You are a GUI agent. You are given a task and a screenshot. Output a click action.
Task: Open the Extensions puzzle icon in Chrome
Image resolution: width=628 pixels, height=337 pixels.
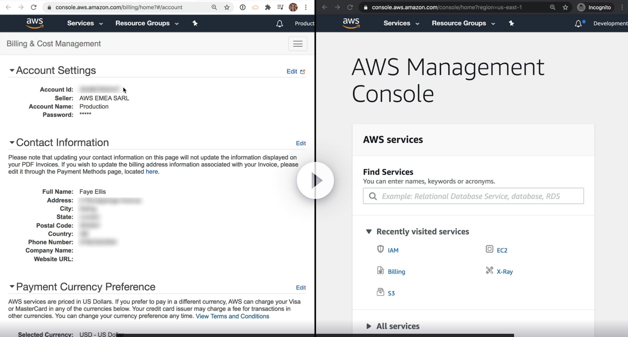[x=268, y=7]
